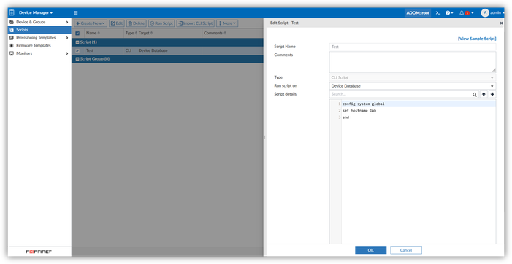Screen dimensions: 512x264
Task: Click the Script Name input field
Action: 413,47
